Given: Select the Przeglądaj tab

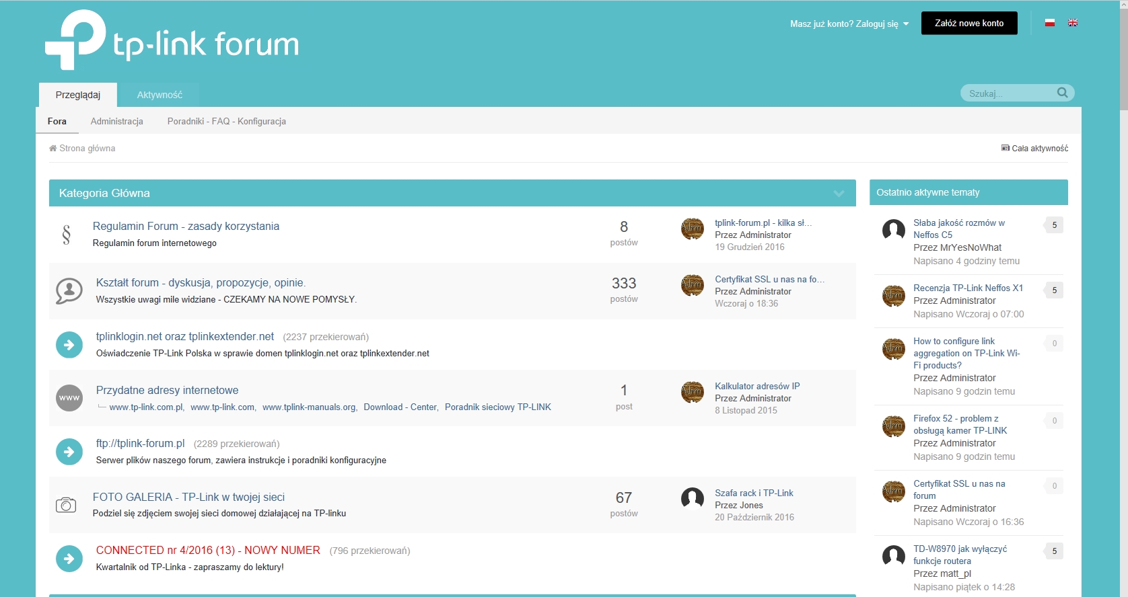Looking at the screenshot, I should click(x=78, y=95).
